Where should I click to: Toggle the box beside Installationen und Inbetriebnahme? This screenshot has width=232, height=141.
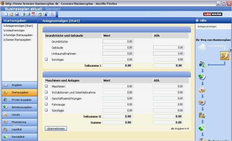46,92
